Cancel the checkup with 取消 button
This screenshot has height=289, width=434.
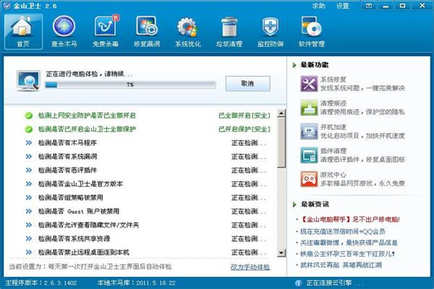pos(247,84)
